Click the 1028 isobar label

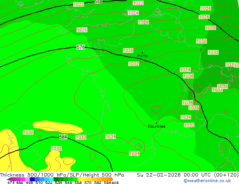coord(210,28)
